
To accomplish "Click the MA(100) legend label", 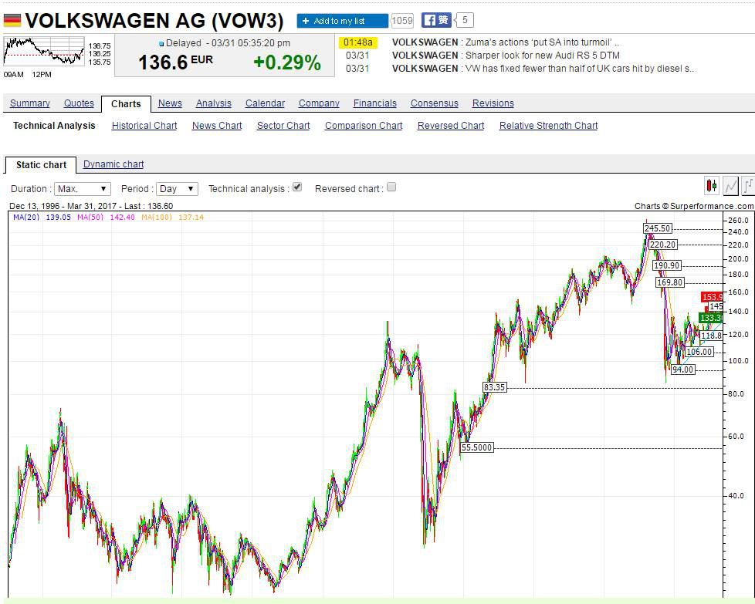I will (157, 218).
